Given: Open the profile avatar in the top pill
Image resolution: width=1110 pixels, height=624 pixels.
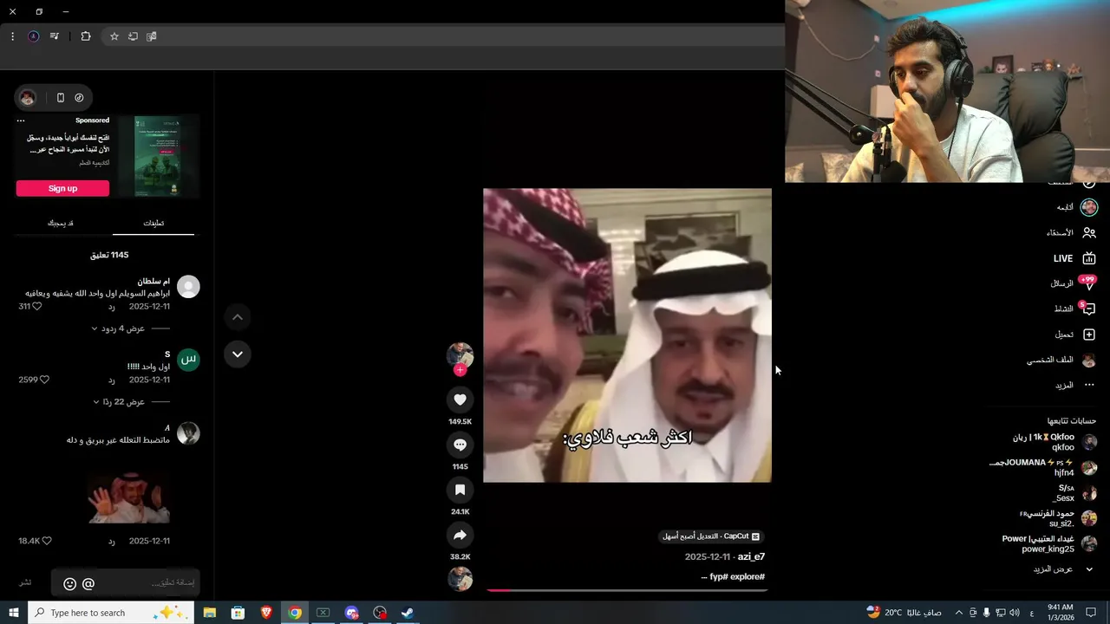Looking at the screenshot, I should click(x=28, y=98).
